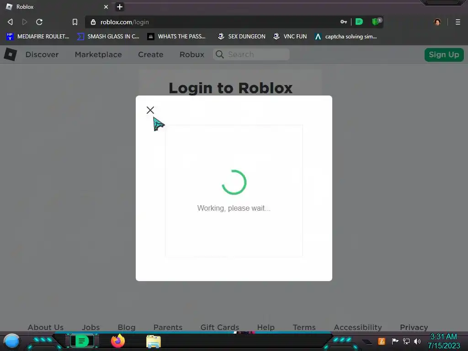This screenshot has width=468, height=351.
Task: Click the orange Java tray icon
Action: pyautogui.click(x=382, y=341)
